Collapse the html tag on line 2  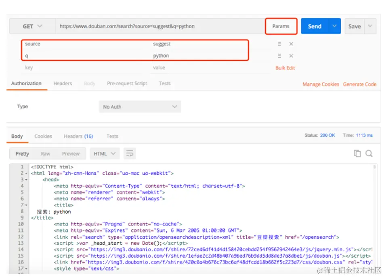coord(26,173)
